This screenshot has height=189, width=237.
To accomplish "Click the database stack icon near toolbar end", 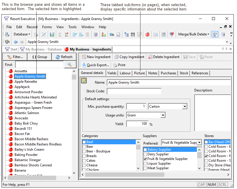I will (x=223, y=35).
